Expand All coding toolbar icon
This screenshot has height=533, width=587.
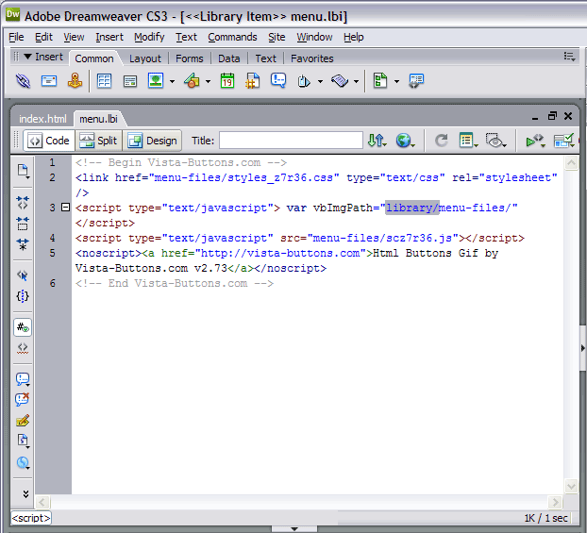pos(23,244)
